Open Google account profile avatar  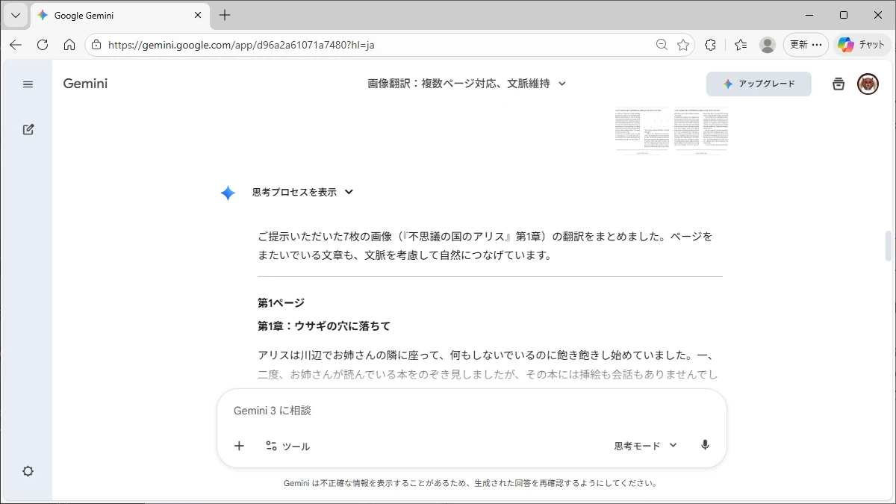point(868,84)
